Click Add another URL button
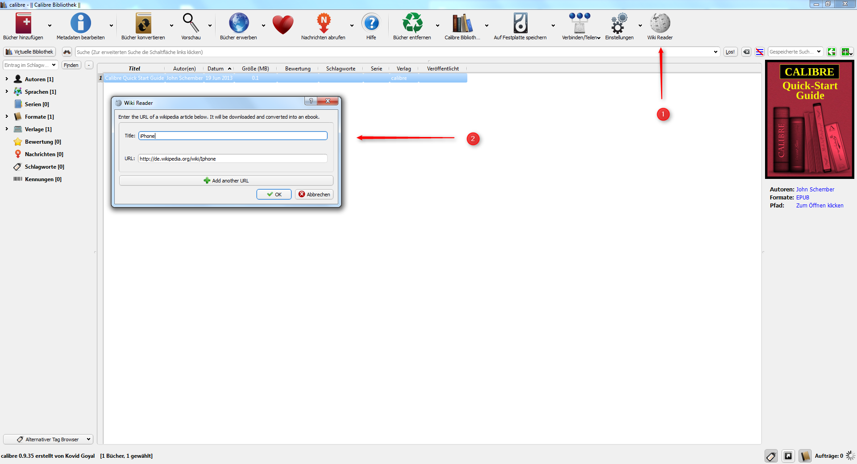The width and height of the screenshot is (857, 464). [226, 181]
